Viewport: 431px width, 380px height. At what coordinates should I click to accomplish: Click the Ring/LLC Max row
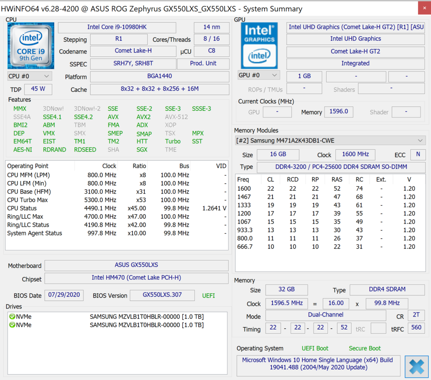point(117,217)
